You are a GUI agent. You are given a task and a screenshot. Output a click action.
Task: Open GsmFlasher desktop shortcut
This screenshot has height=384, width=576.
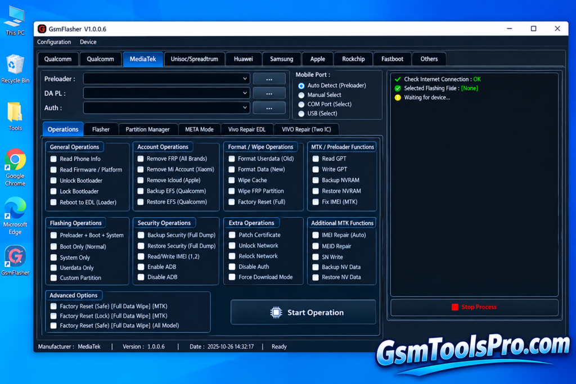pos(15,261)
